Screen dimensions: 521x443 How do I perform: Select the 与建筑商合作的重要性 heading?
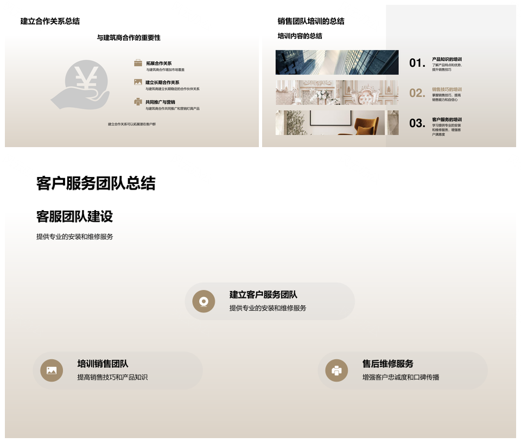tap(129, 37)
